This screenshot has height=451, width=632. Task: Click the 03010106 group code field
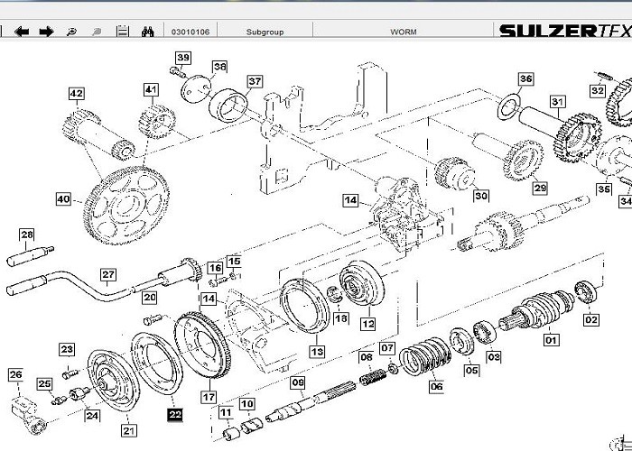coord(191,32)
